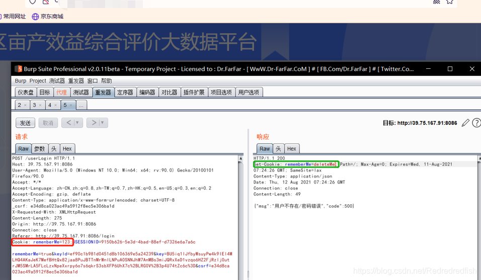
Task: Click the Origin header line in request
Action: point(54,224)
